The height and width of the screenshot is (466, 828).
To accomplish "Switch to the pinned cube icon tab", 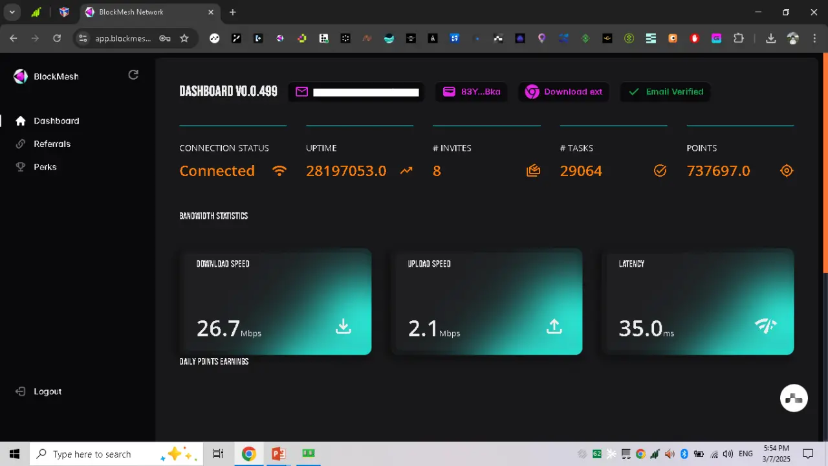I will click(64, 12).
